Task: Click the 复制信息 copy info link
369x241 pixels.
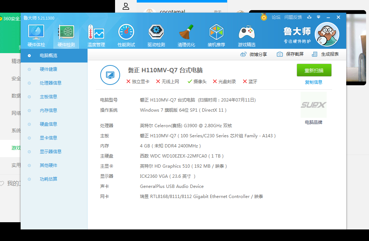Action: point(313,82)
